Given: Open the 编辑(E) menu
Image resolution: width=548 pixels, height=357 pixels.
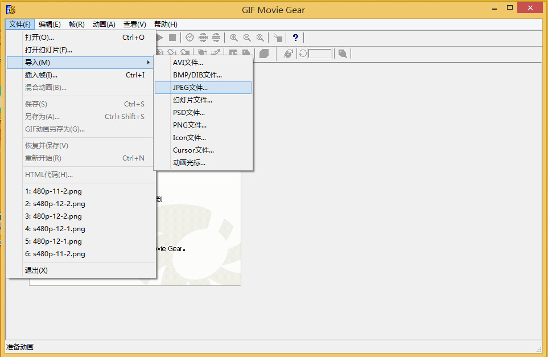Looking at the screenshot, I should tap(50, 24).
